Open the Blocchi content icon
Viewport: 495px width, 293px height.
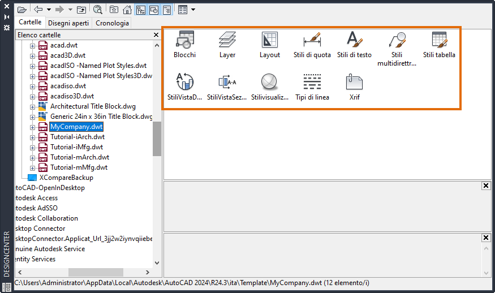tap(184, 45)
